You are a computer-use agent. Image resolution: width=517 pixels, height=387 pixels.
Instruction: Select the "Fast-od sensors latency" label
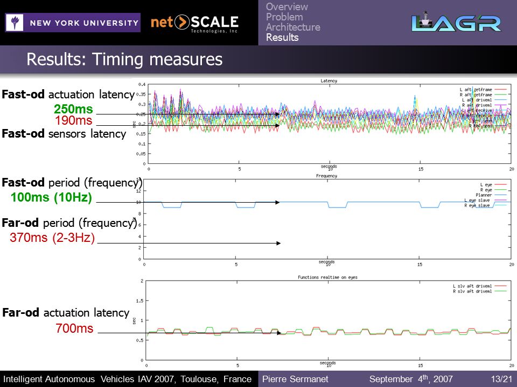click(x=64, y=134)
